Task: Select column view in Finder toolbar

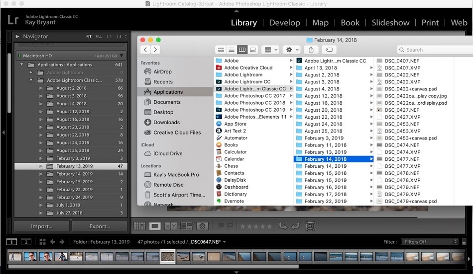Action: coord(242,50)
